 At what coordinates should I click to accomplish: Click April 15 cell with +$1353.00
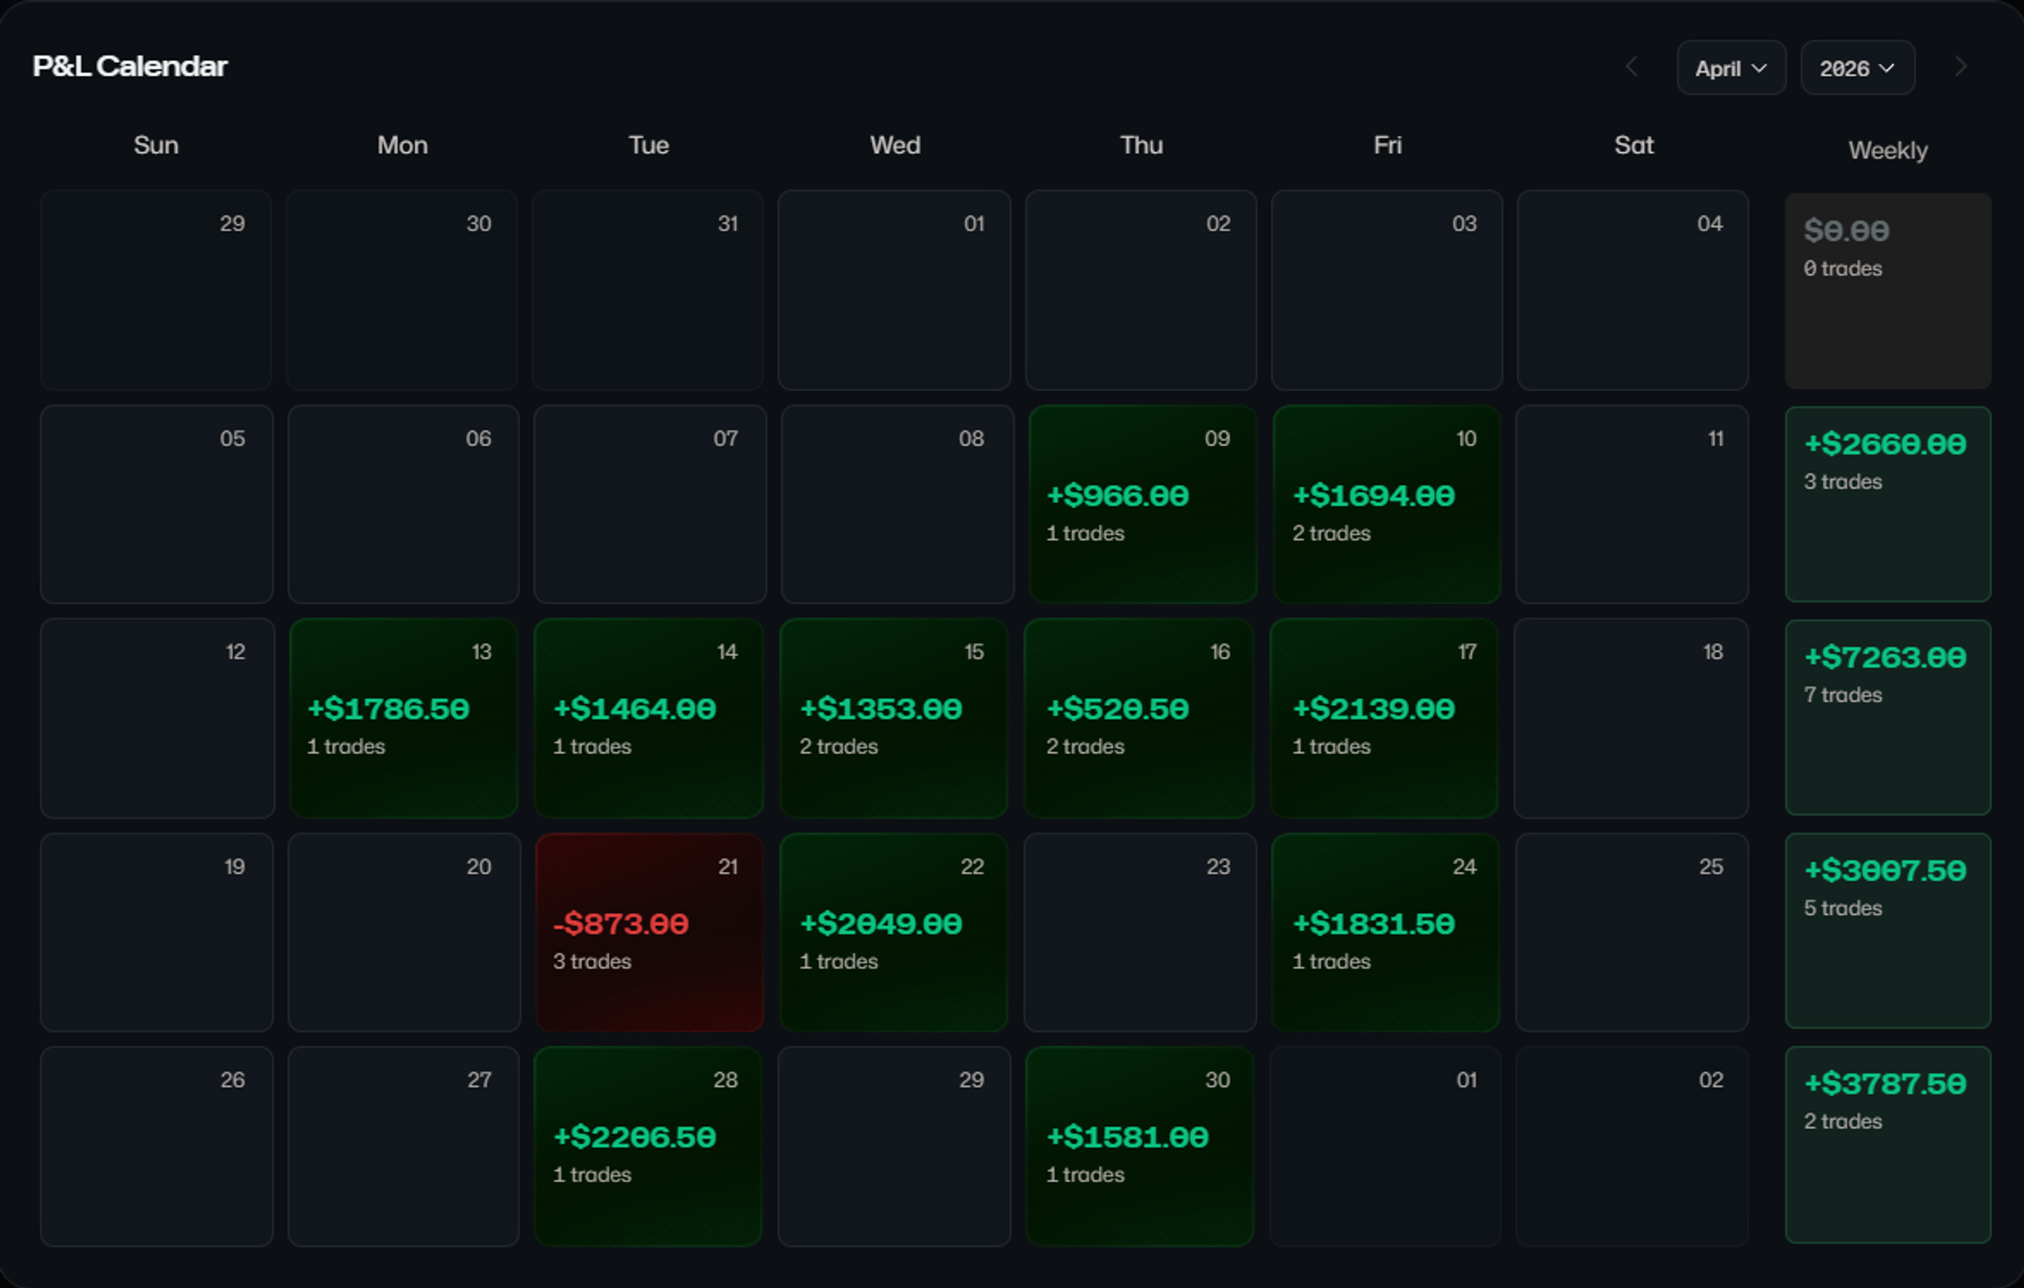click(893, 718)
